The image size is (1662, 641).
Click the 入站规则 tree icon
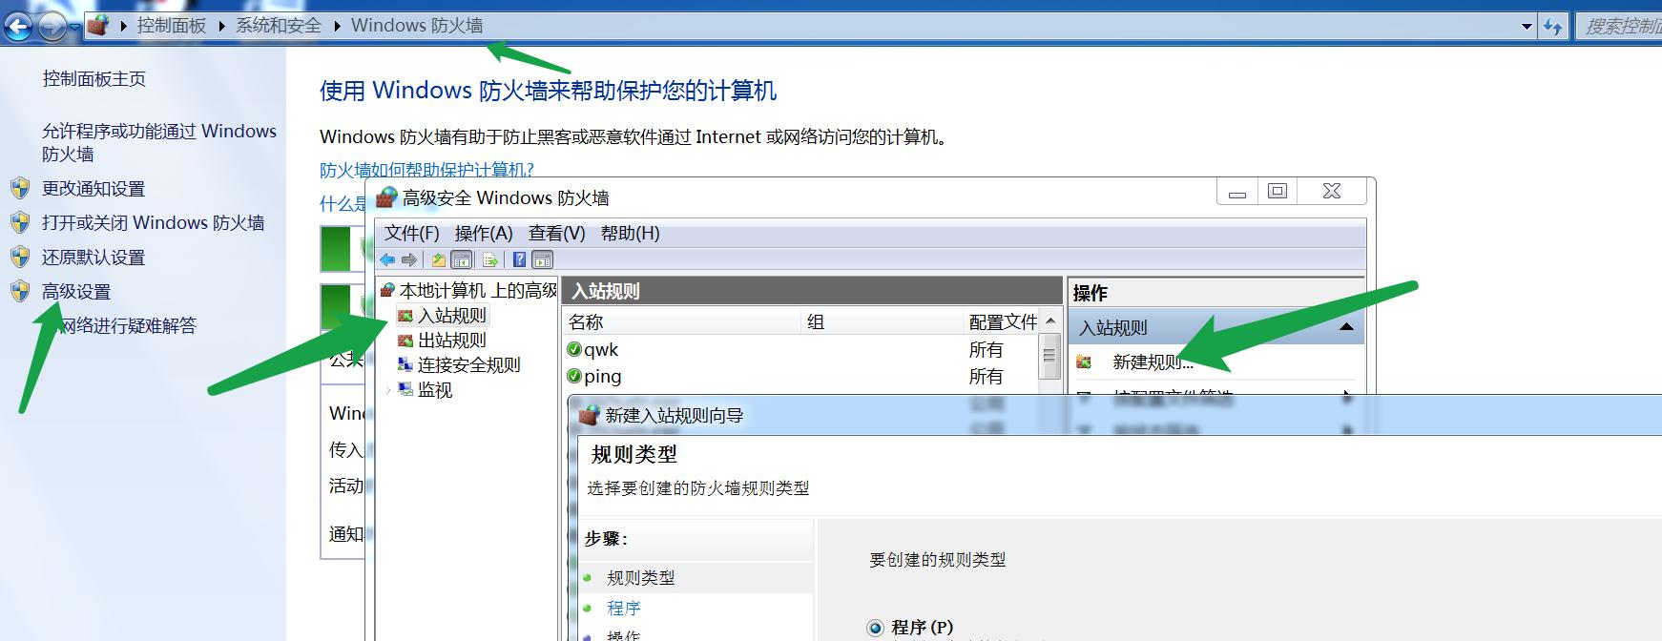pyautogui.click(x=405, y=316)
